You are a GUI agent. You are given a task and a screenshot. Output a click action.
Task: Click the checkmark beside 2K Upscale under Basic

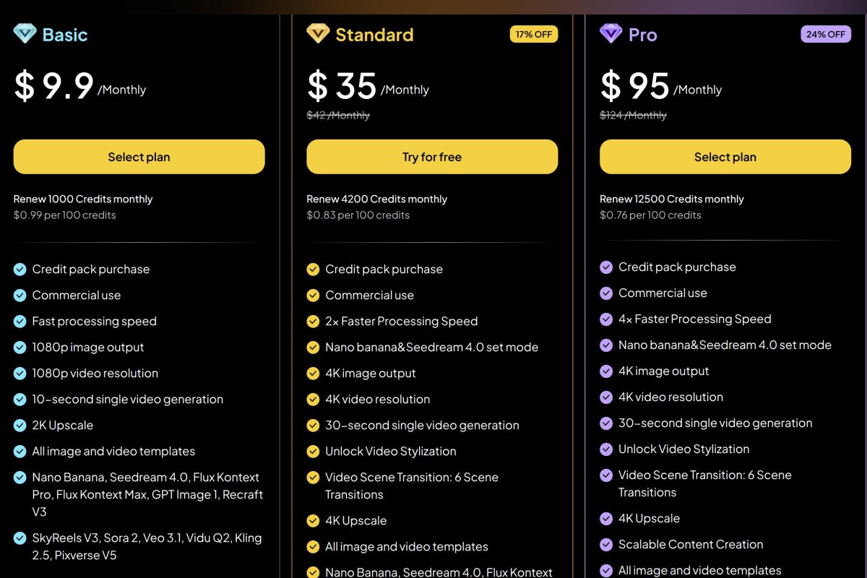point(19,425)
